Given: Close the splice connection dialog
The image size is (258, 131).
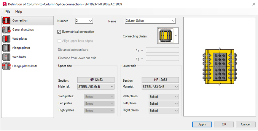Looking at the screenshot, I should 254,4.
